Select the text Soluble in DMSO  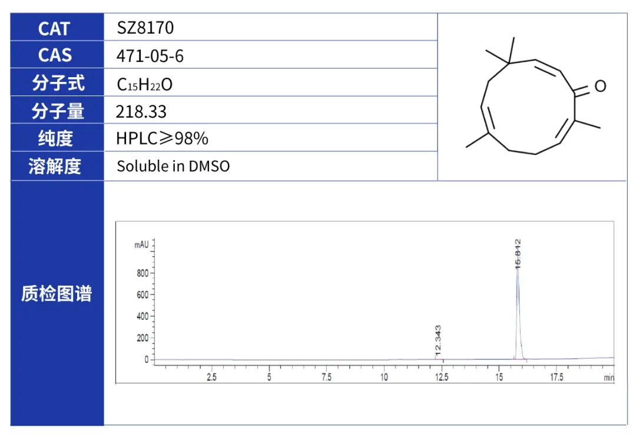pyautogui.click(x=173, y=166)
